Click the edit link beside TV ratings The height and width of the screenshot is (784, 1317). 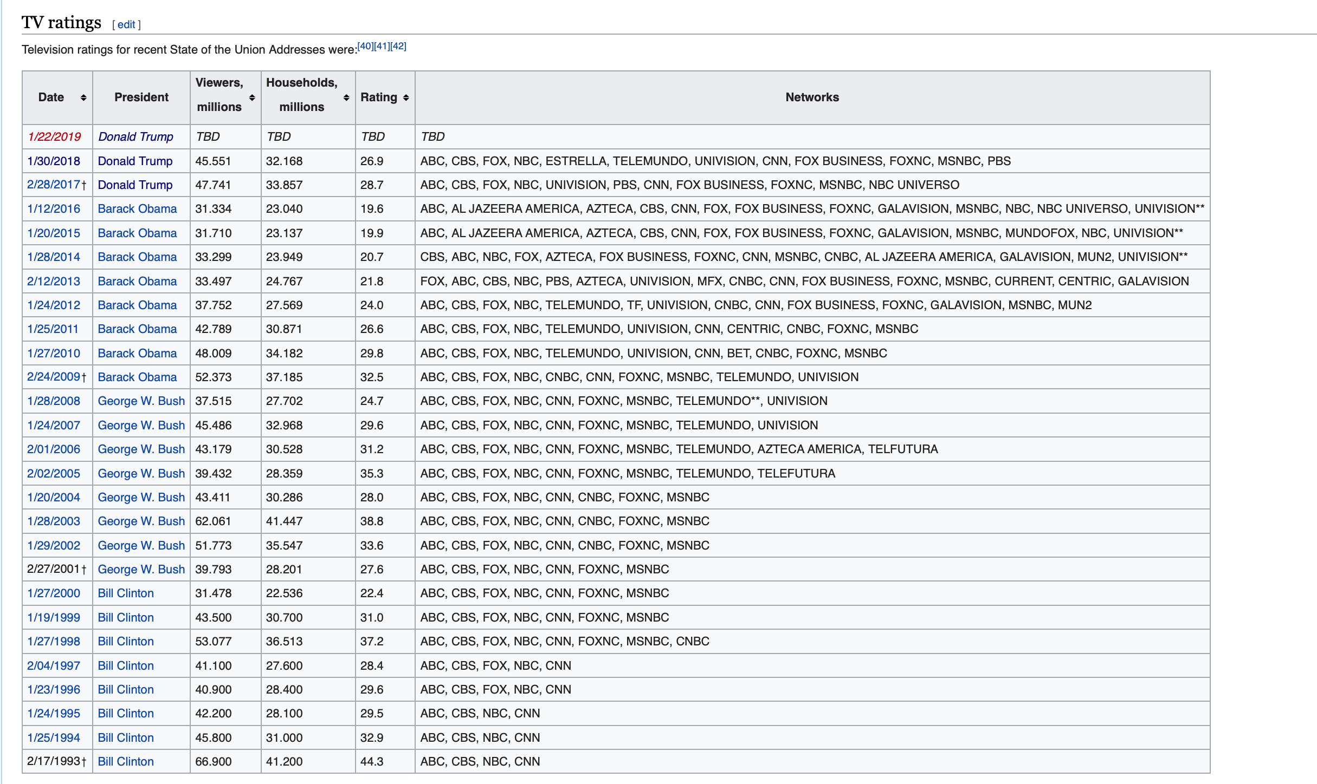click(126, 24)
